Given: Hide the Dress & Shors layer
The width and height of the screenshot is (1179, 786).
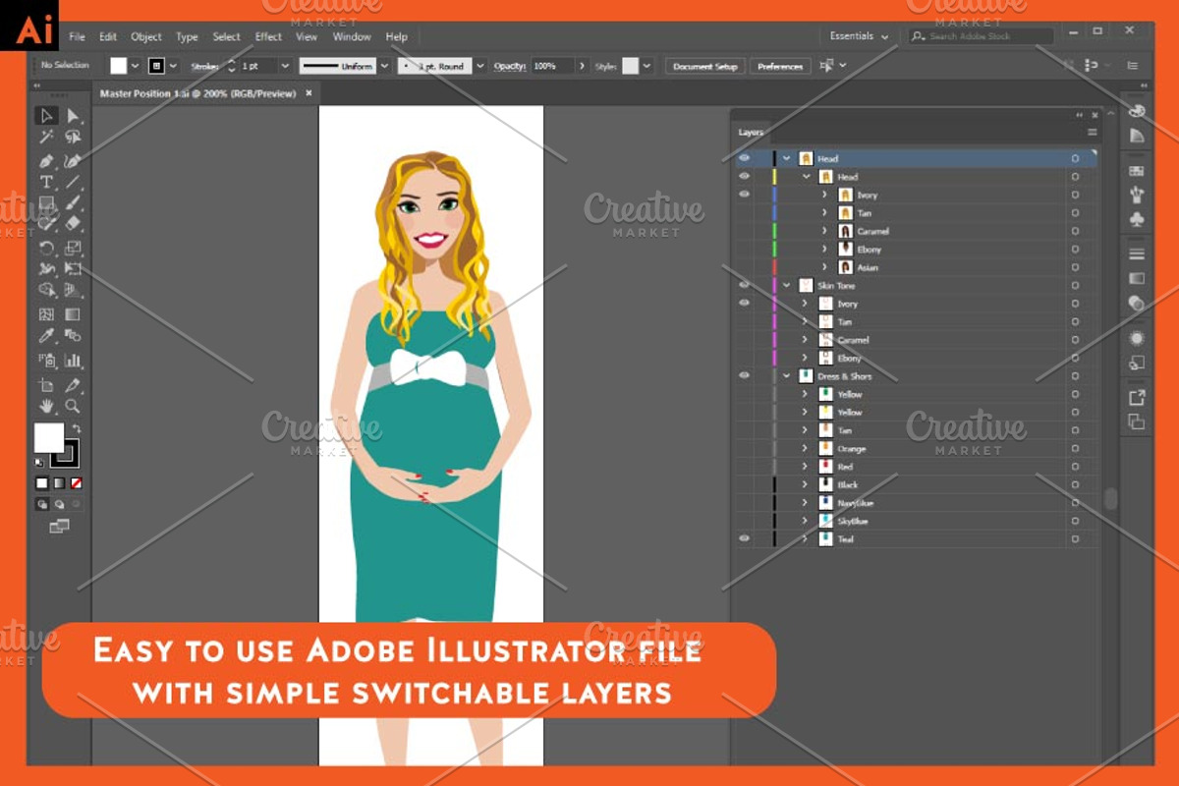Looking at the screenshot, I should [744, 375].
